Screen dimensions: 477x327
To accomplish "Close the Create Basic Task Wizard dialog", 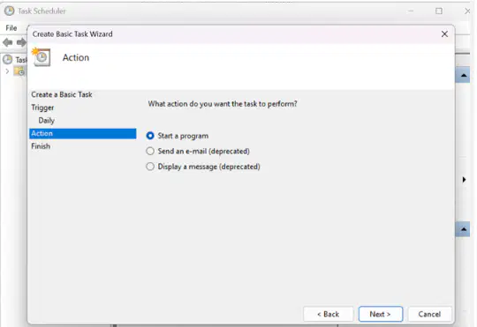I will [x=444, y=34].
